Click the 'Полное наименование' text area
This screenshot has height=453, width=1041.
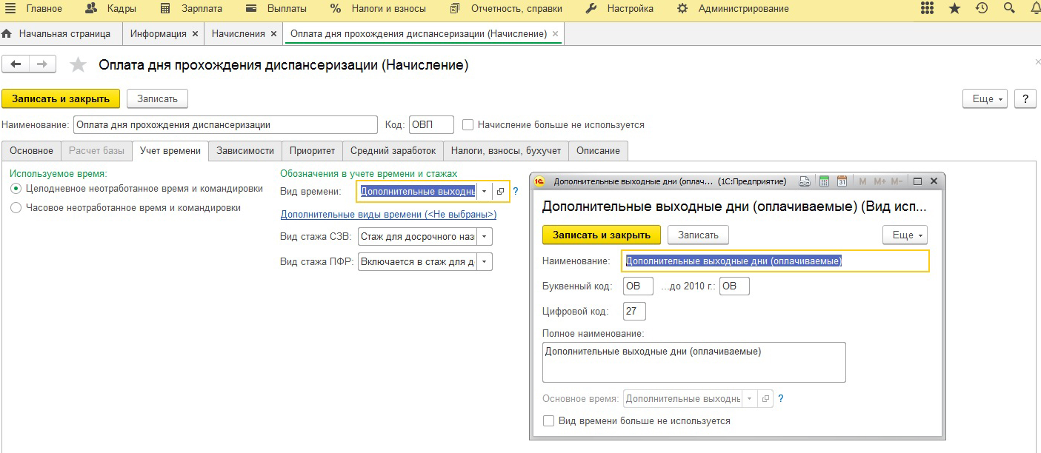[x=694, y=362]
